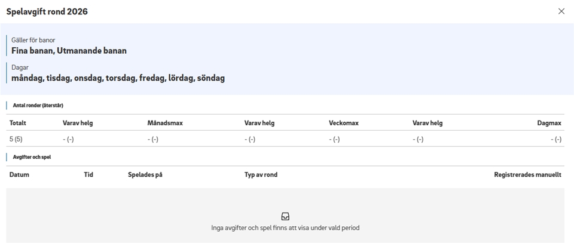Click the 5 (5) total rounds value

point(16,139)
